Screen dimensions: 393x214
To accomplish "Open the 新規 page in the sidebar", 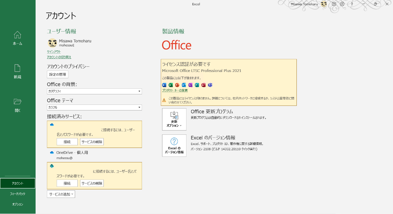I will pos(17,72).
